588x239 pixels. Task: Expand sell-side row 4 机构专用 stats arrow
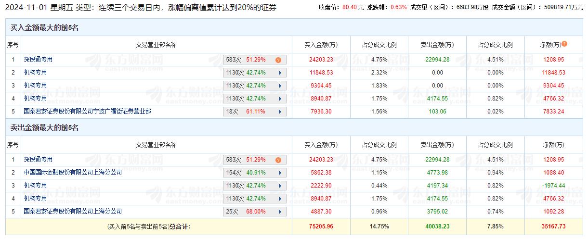coord(279,199)
